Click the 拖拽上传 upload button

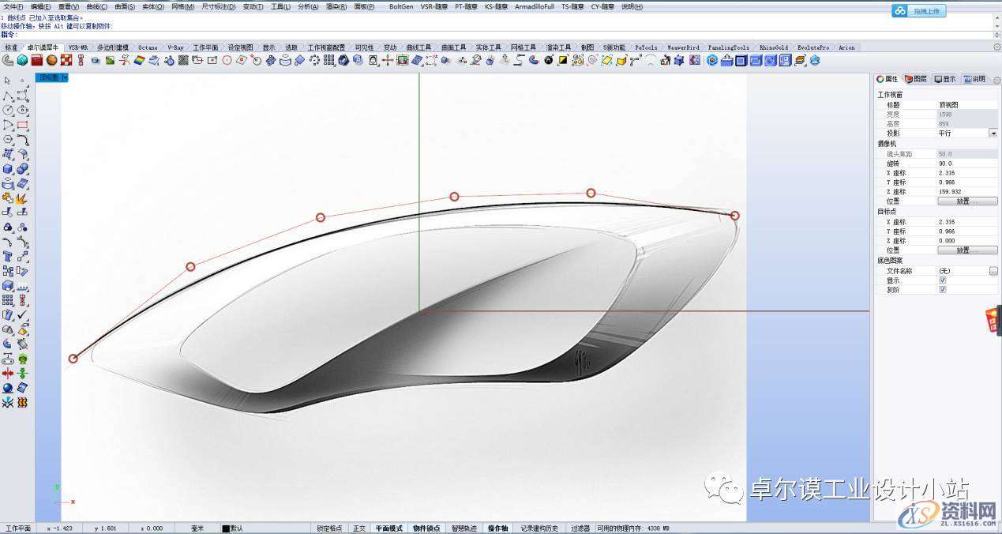point(918,11)
